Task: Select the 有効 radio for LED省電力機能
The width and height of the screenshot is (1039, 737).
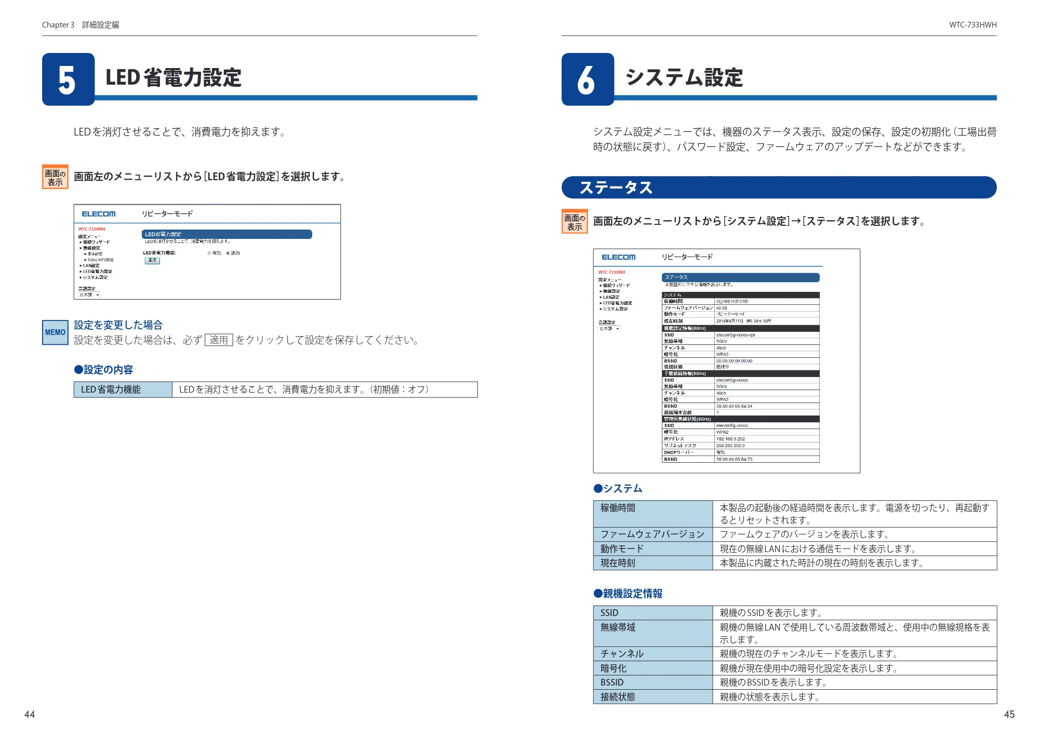Action: pyautogui.click(x=210, y=253)
